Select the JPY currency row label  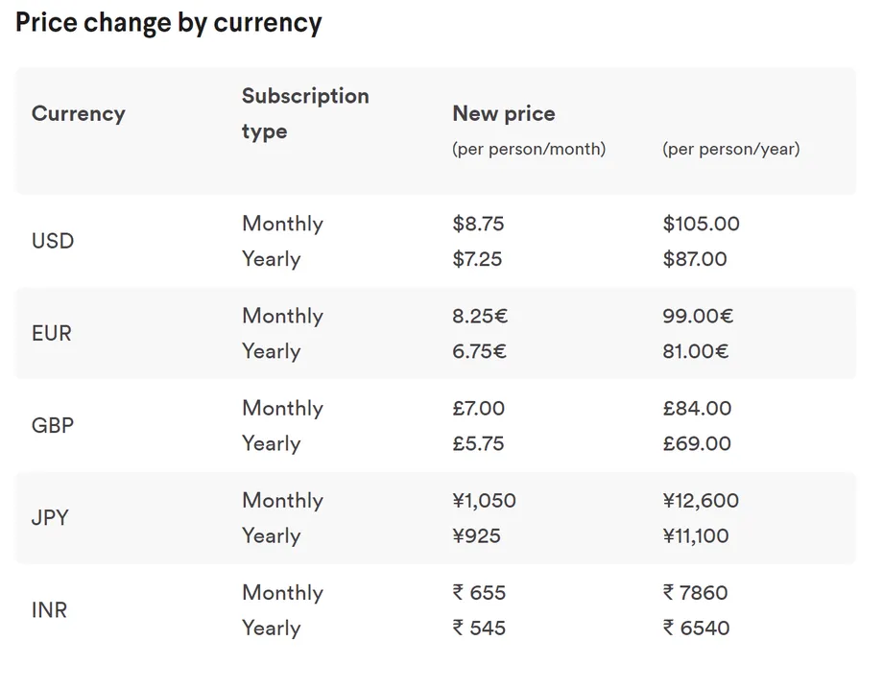[x=50, y=517]
